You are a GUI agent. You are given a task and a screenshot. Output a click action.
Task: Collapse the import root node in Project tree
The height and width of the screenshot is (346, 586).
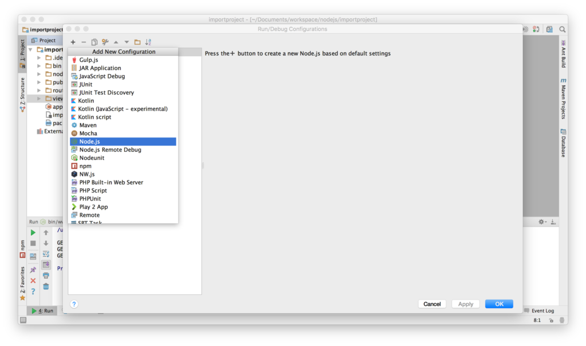click(31, 50)
